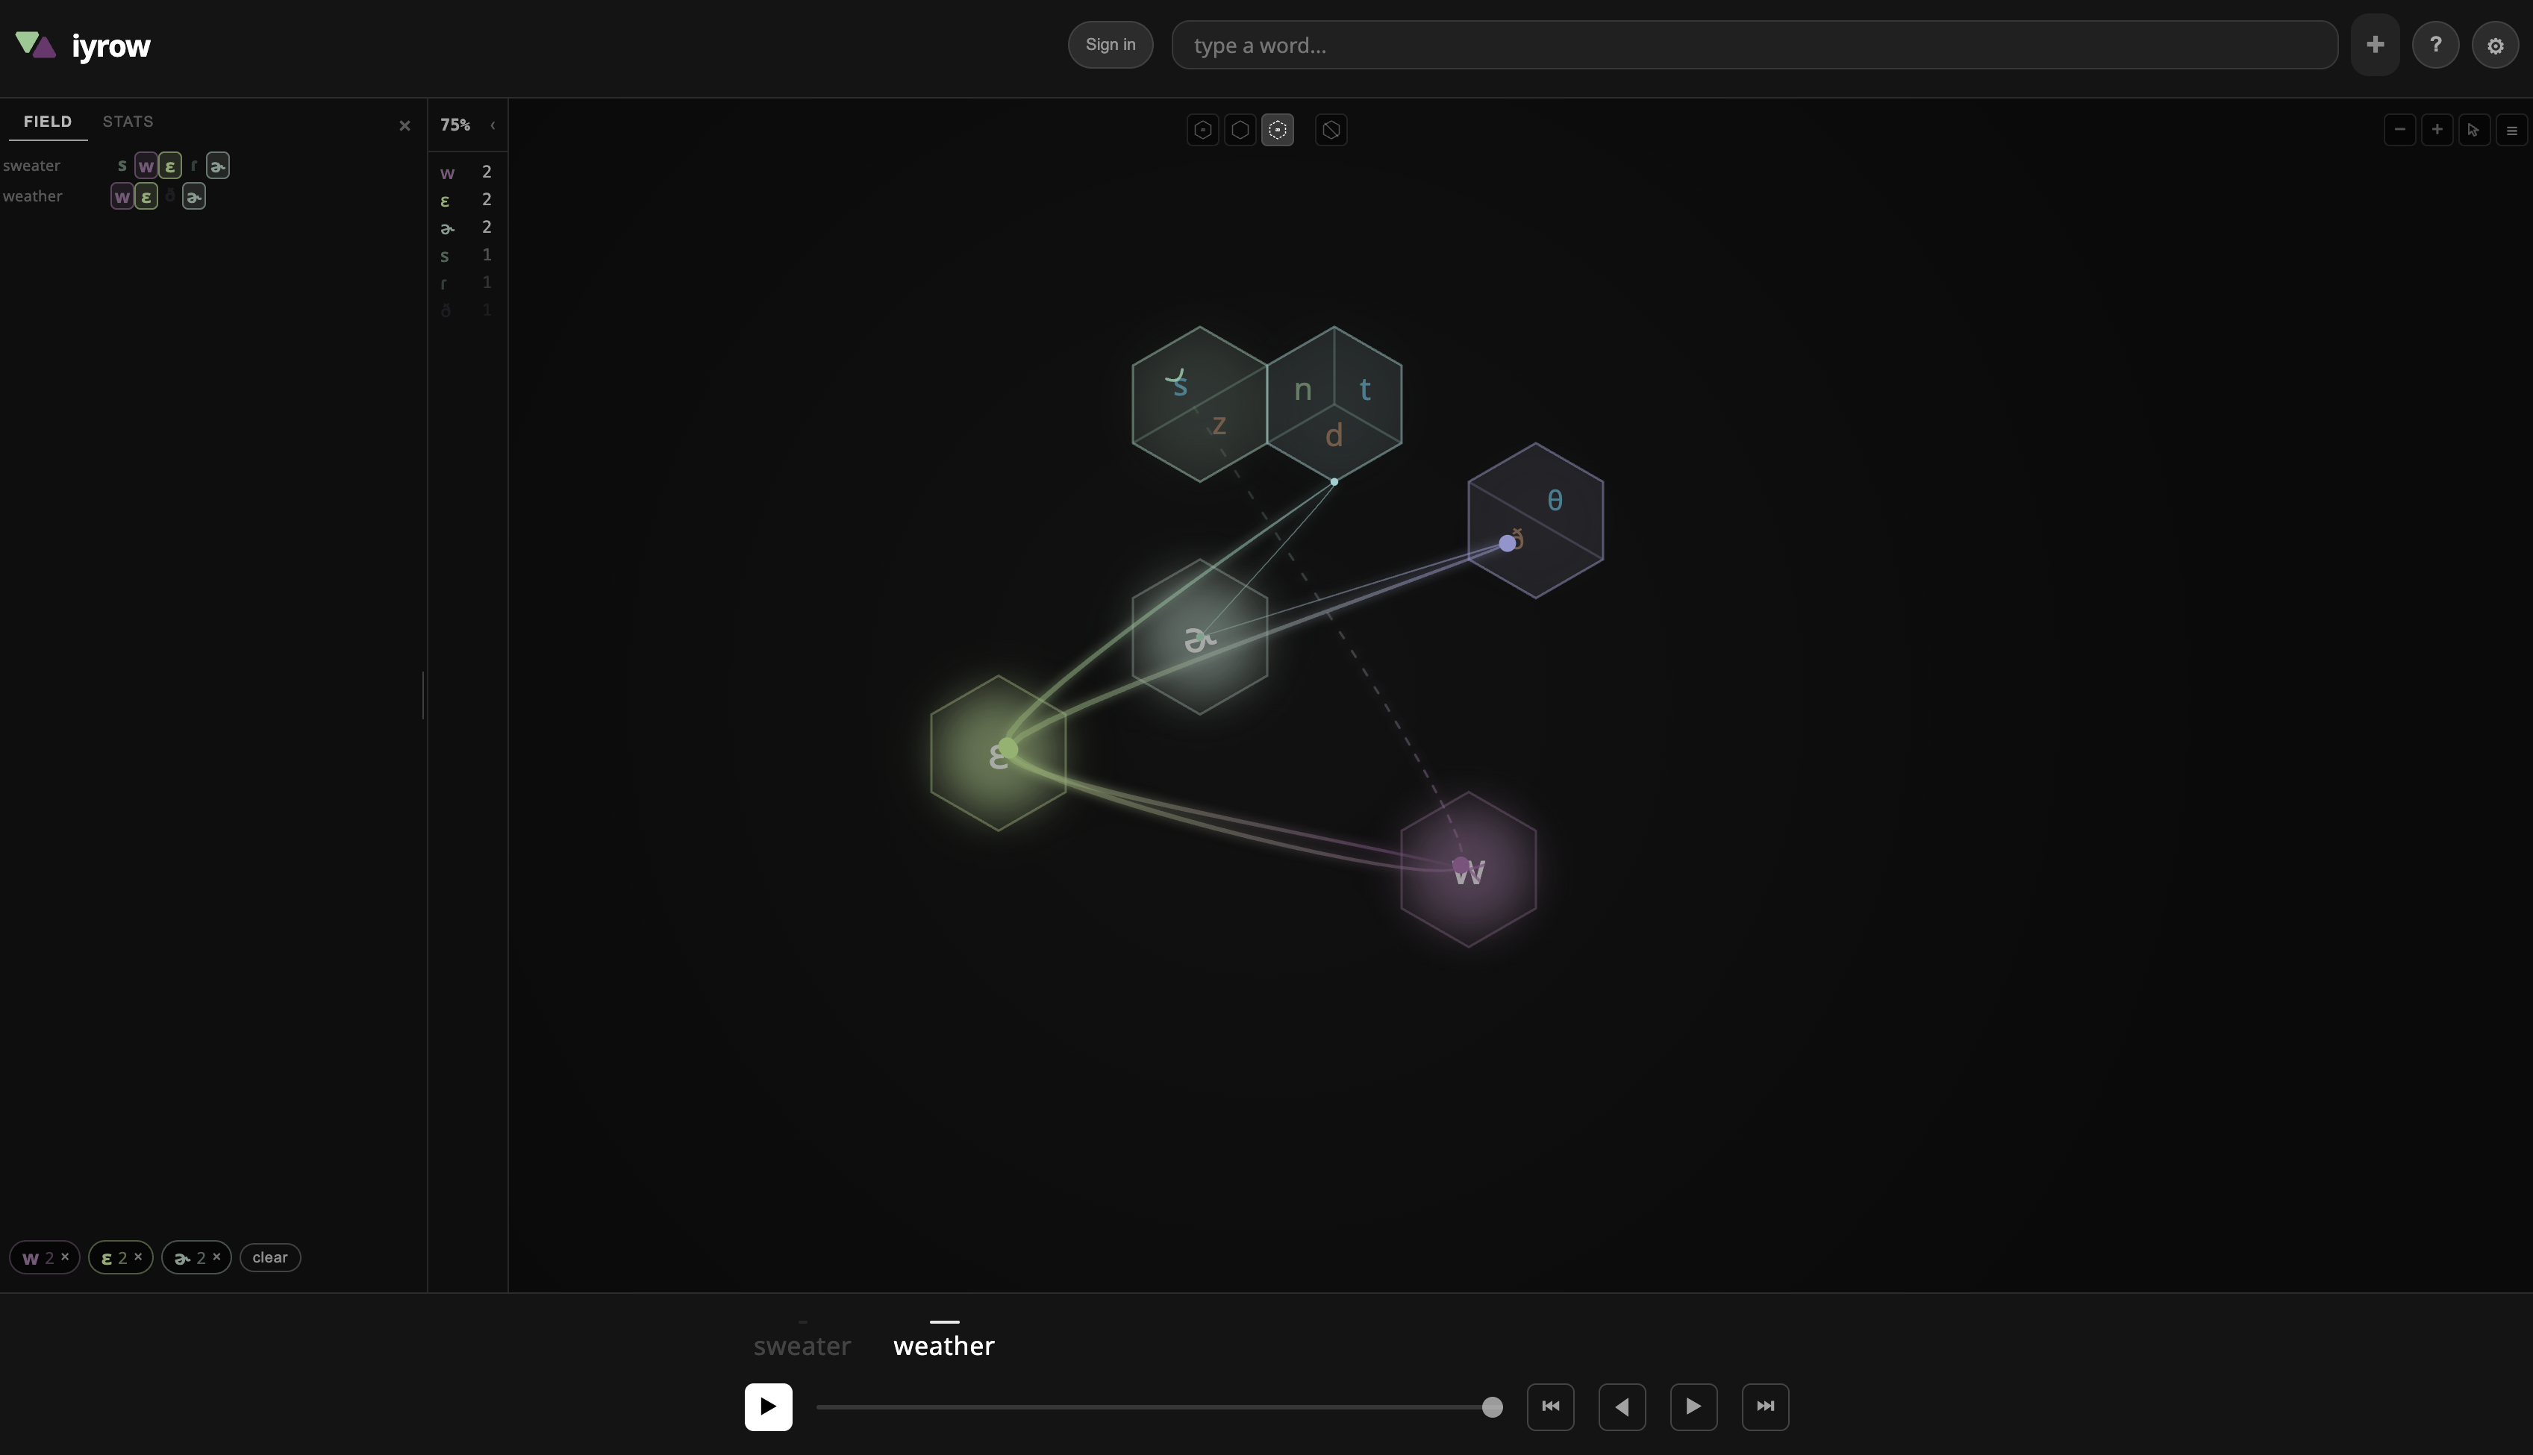Click the white Play button

coord(769,1407)
